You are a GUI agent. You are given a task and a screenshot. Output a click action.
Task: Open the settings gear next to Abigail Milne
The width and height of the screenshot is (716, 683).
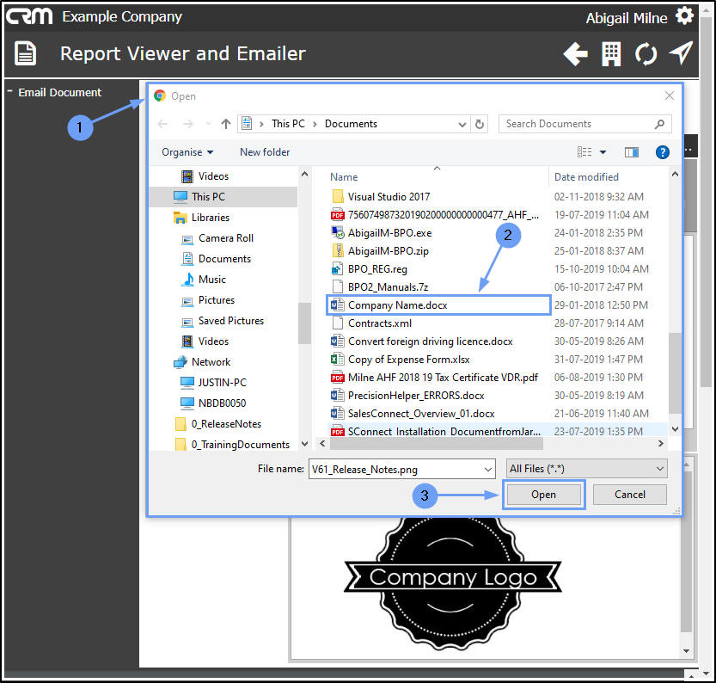point(684,16)
